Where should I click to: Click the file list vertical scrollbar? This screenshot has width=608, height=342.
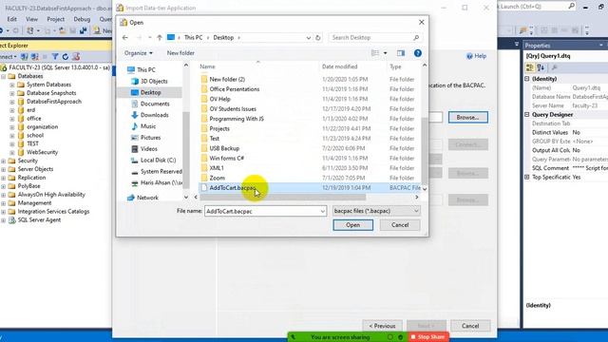click(x=425, y=151)
